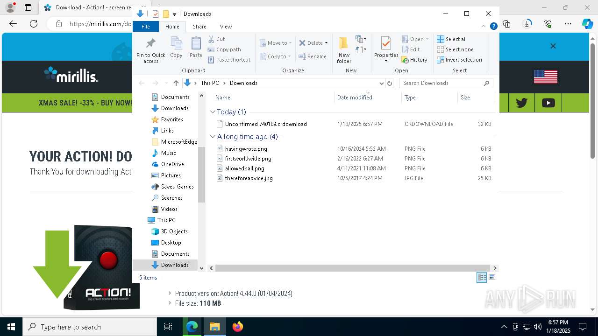This screenshot has height=336, width=598.
Task: Choose Paste shortcut
Action: pyautogui.click(x=229, y=60)
